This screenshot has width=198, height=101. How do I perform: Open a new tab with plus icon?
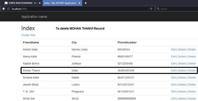coord(86,3)
